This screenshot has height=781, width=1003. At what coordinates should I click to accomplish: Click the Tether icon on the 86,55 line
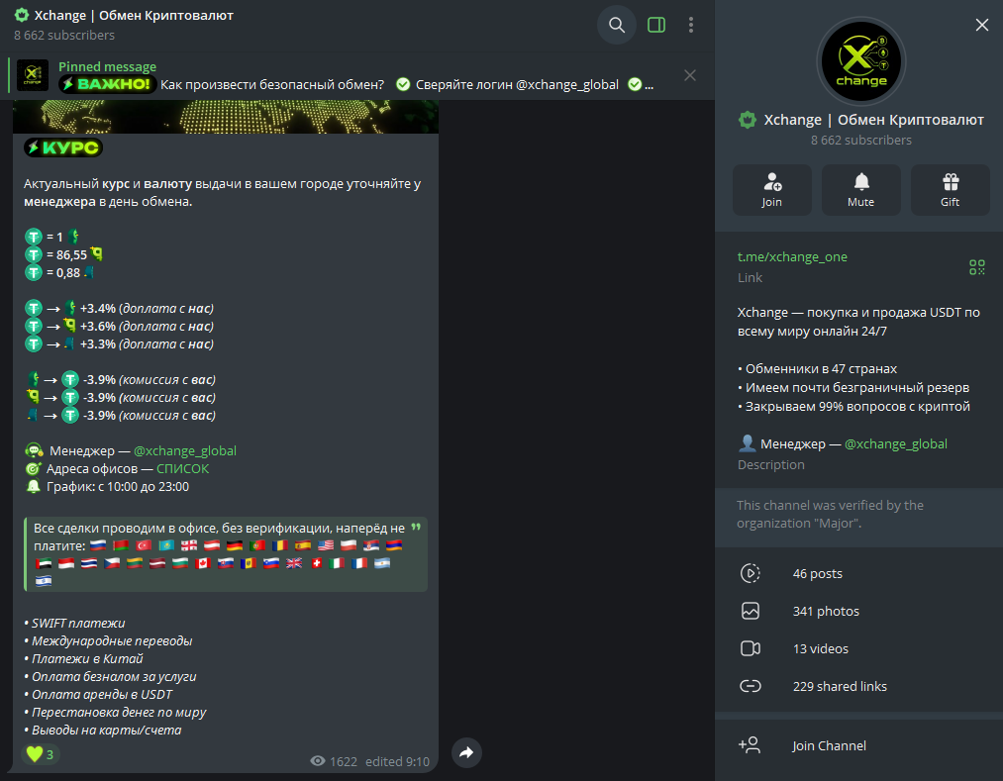34,254
